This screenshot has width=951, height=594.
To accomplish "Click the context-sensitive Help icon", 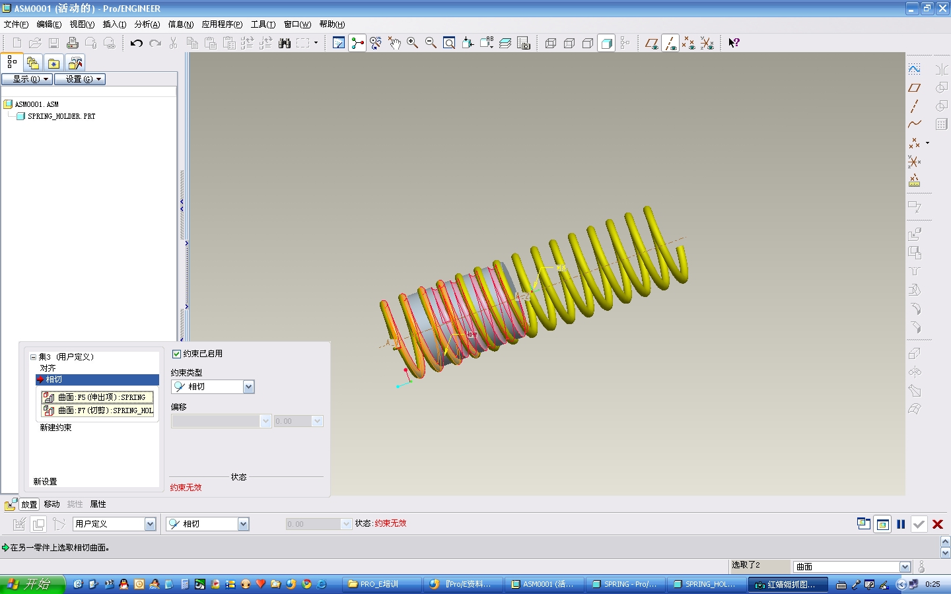I will tap(734, 43).
